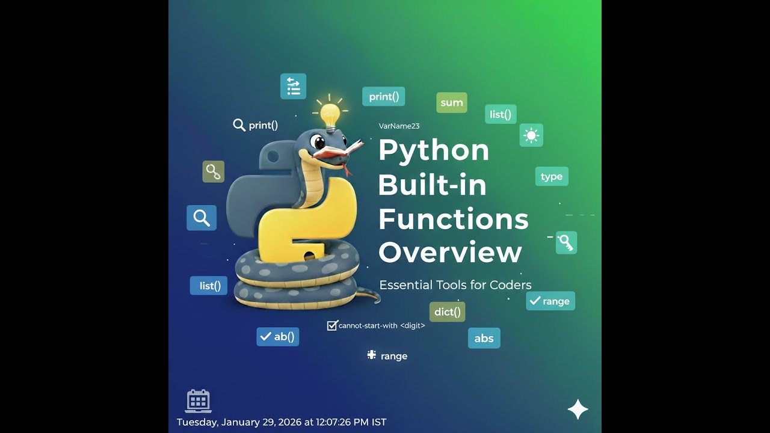Click the green dict() tag

pos(448,312)
